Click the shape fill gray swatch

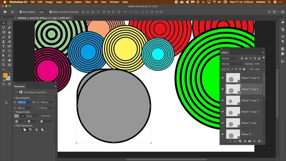[x=17, y=116]
